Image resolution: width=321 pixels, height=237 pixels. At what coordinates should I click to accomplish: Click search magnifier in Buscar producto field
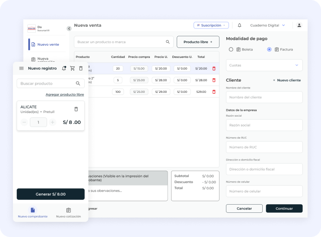tap(78, 83)
